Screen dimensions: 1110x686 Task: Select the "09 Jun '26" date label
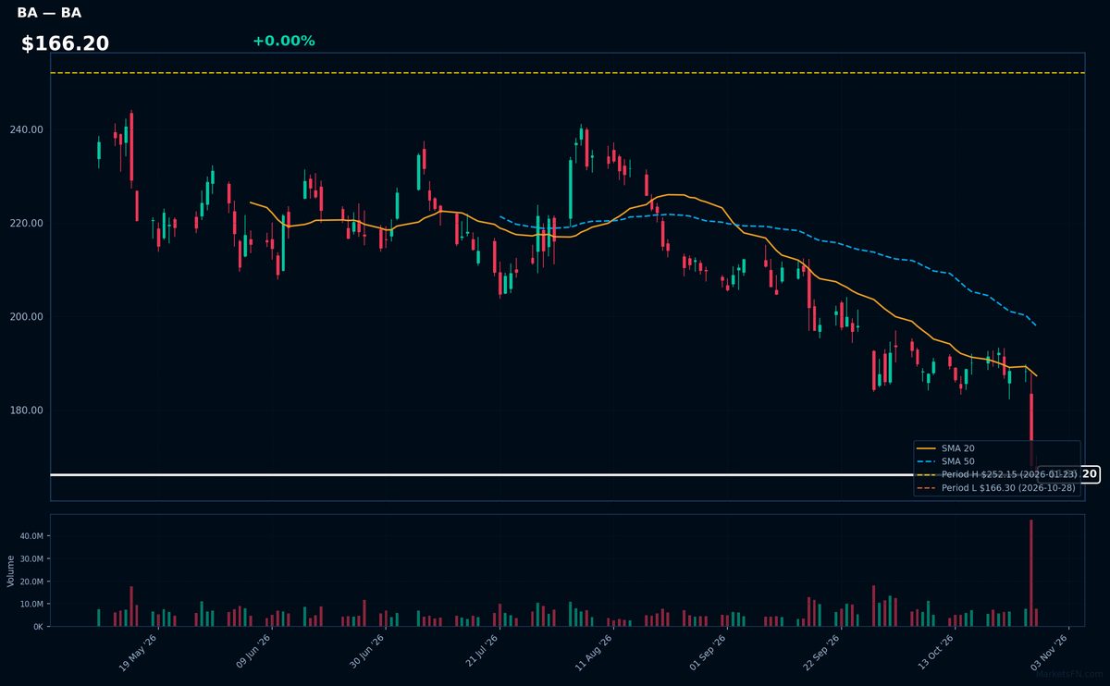253,654
